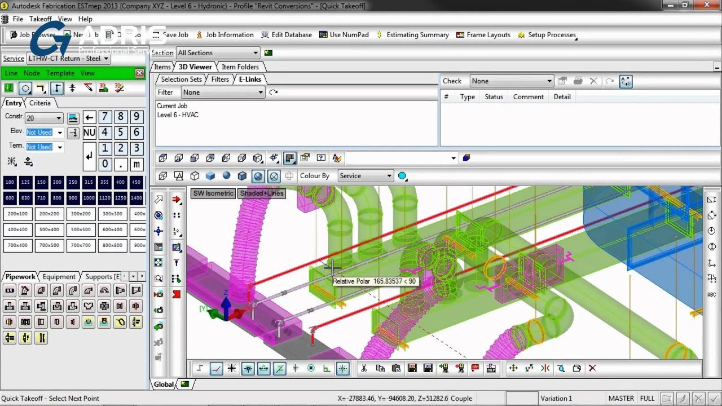
Task: Click the Edit Database toolbar button
Action: (x=286, y=34)
